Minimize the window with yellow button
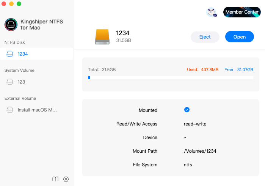Screen dimensions: 265x186 coord(11,4)
